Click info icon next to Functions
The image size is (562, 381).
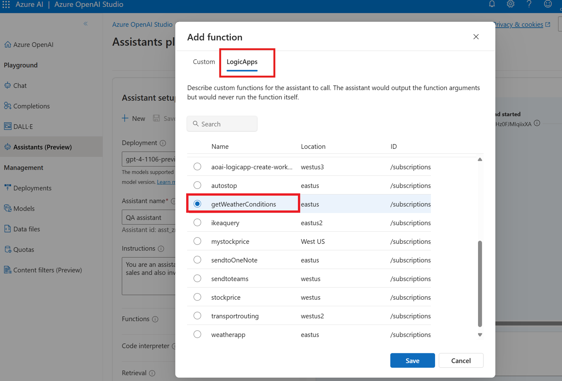(x=155, y=319)
